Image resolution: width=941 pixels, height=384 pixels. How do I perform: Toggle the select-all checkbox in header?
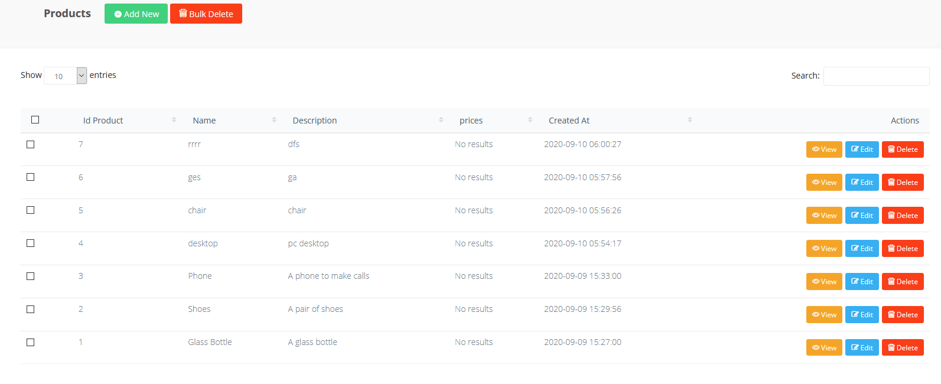(x=35, y=119)
